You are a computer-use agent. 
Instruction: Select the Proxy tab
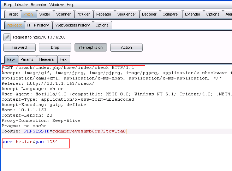pos(29,14)
